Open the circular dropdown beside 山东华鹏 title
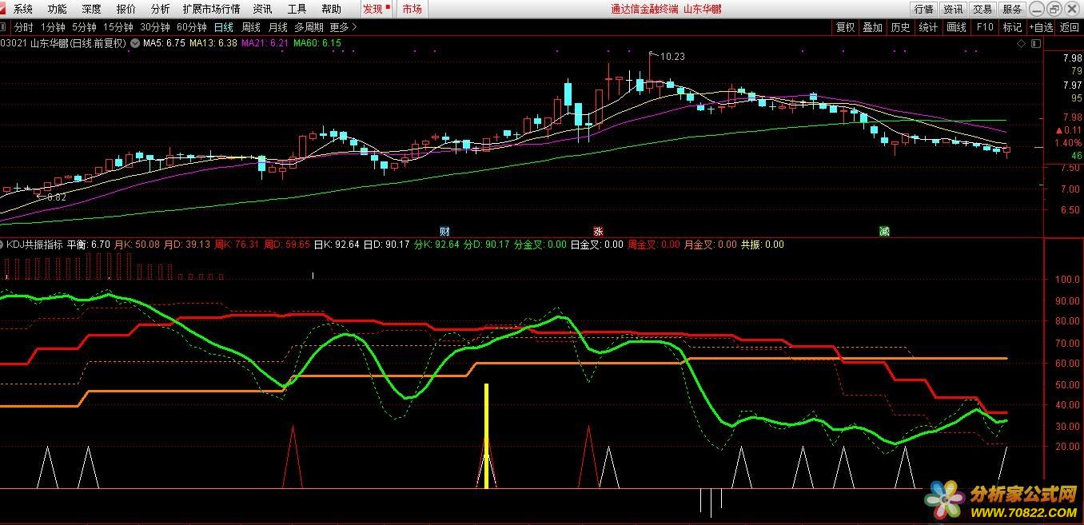The height and width of the screenshot is (525, 1084). [x=134, y=43]
